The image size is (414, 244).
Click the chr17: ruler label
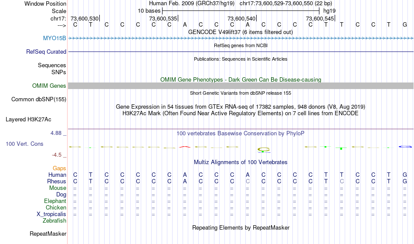coord(58,18)
